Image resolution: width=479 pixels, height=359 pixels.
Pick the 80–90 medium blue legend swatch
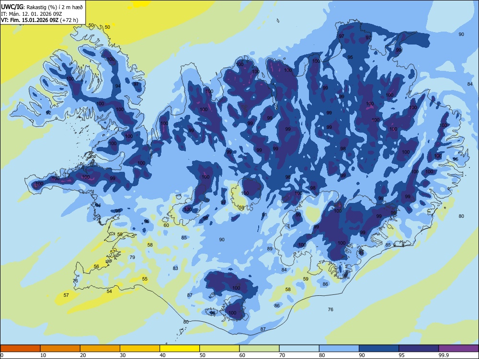point(339,348)
